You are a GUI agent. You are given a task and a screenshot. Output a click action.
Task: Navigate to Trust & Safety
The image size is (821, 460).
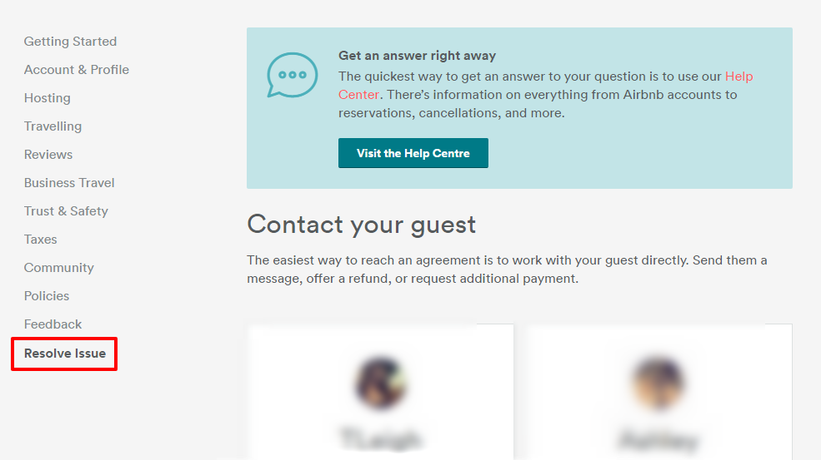[66, 211]
